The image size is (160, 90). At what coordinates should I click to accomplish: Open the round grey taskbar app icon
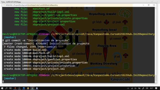point(19,88)
